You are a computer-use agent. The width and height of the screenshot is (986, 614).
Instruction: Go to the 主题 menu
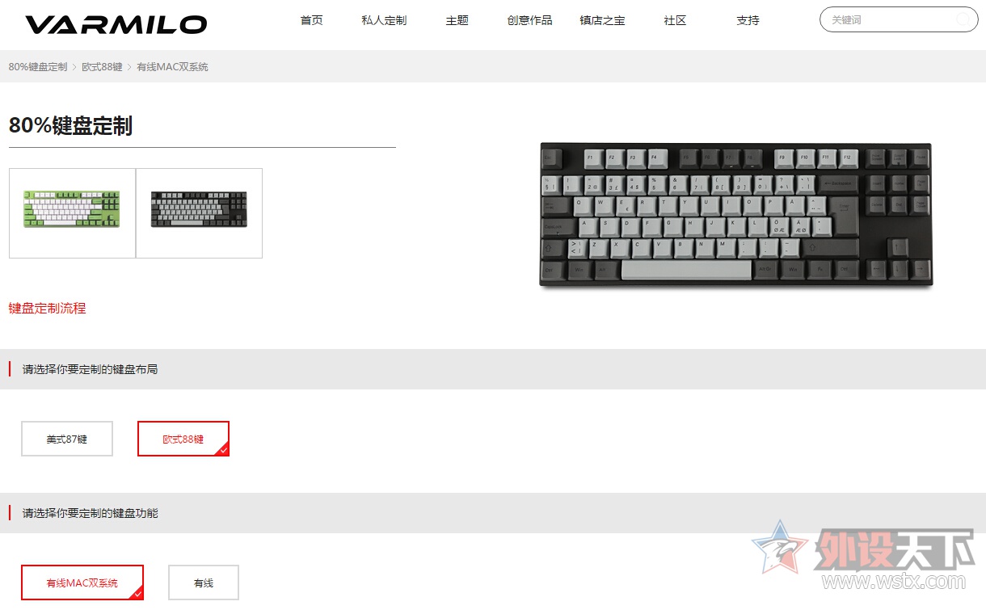click(x=457, y=20)
